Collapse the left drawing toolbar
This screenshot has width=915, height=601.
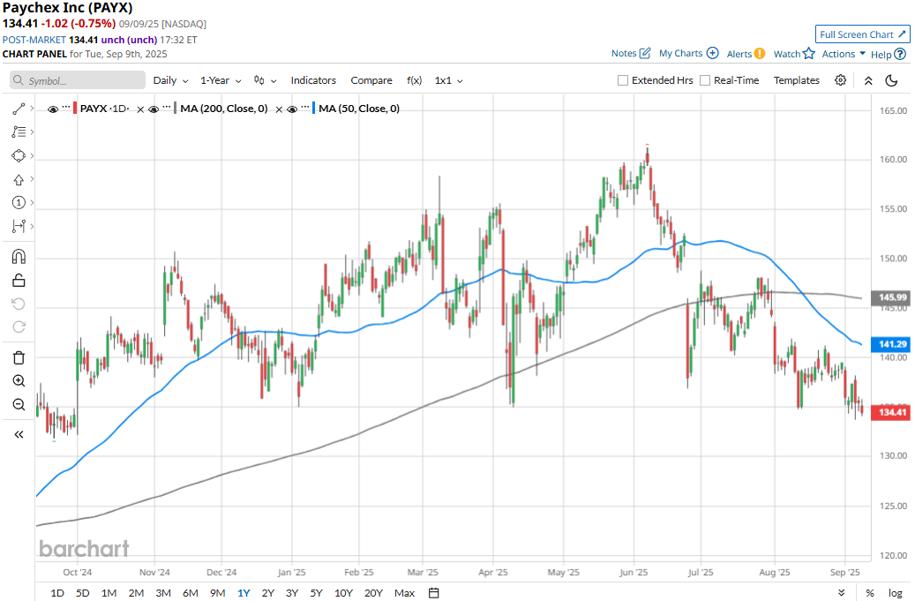pyautogui.click(x=19, y=434)
